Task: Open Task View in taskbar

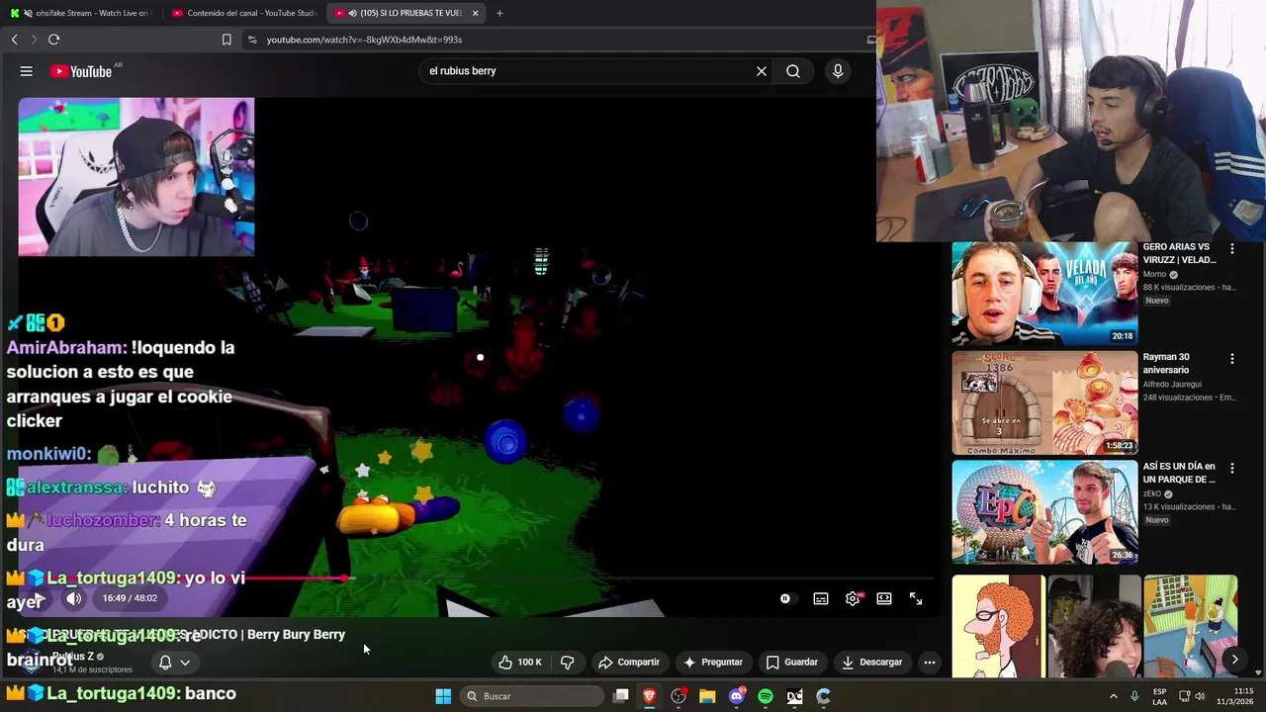Action: coord(621,696)
